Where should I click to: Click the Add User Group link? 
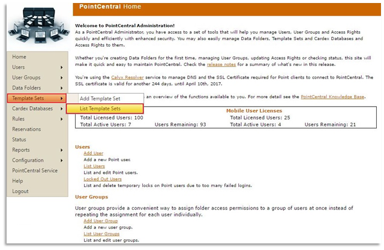coord(101,221)
